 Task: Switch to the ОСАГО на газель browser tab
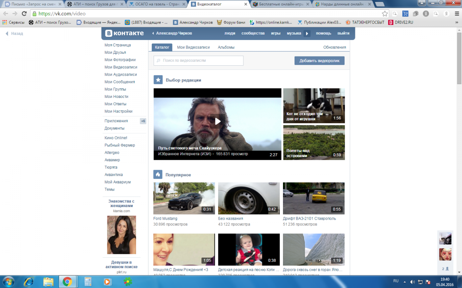point(157,4)
